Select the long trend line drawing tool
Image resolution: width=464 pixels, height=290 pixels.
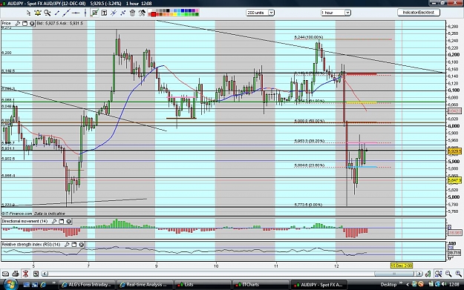[x=66, y=13]
